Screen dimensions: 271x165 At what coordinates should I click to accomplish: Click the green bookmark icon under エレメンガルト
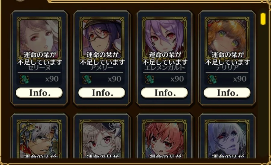click(x=149, y=79)
